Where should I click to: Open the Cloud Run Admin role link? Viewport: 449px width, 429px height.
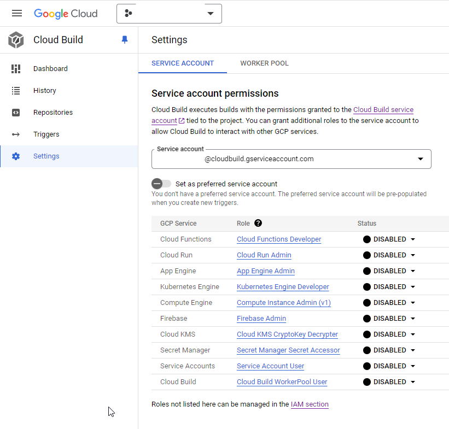[x=264, y=255]
